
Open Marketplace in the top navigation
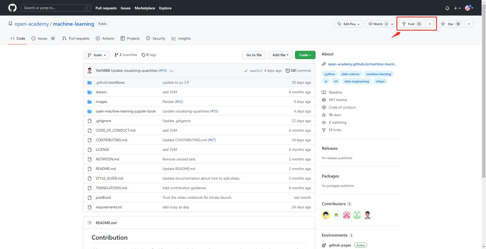point(145,8)
